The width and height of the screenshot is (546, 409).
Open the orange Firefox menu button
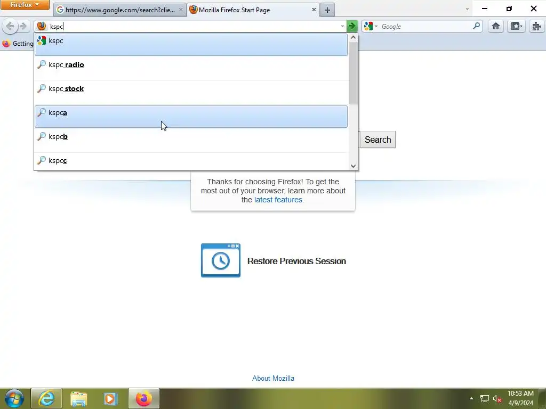[25, 5]
